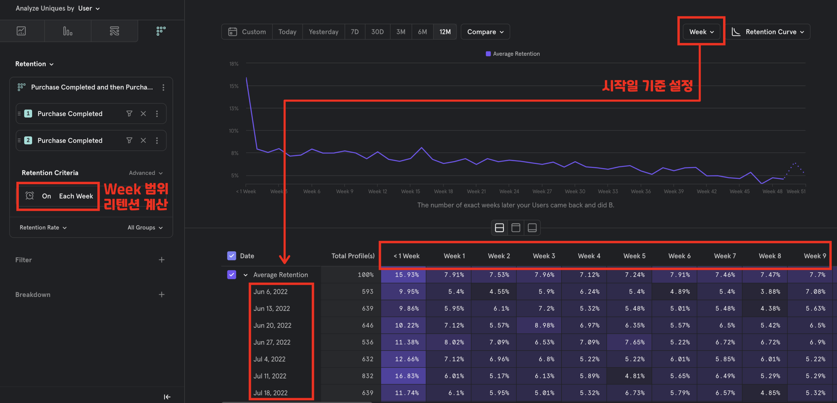Open the Insights line chart report tab
This screenshot has height=403, width=837.
(x=21, y=31)
